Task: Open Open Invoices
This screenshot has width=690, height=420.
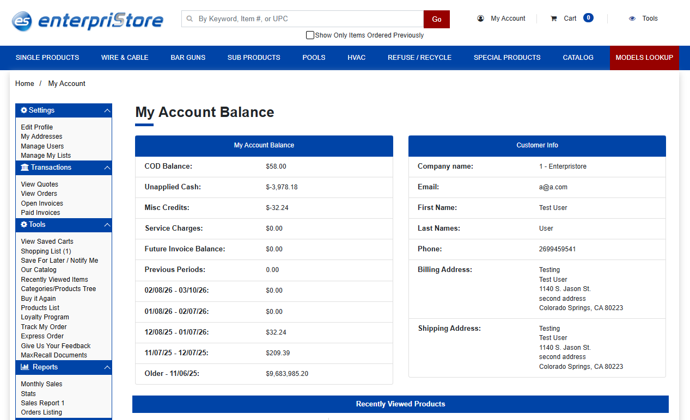Action: 42,203
